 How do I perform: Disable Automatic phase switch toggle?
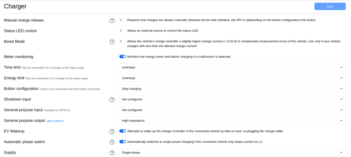[122, 142]
